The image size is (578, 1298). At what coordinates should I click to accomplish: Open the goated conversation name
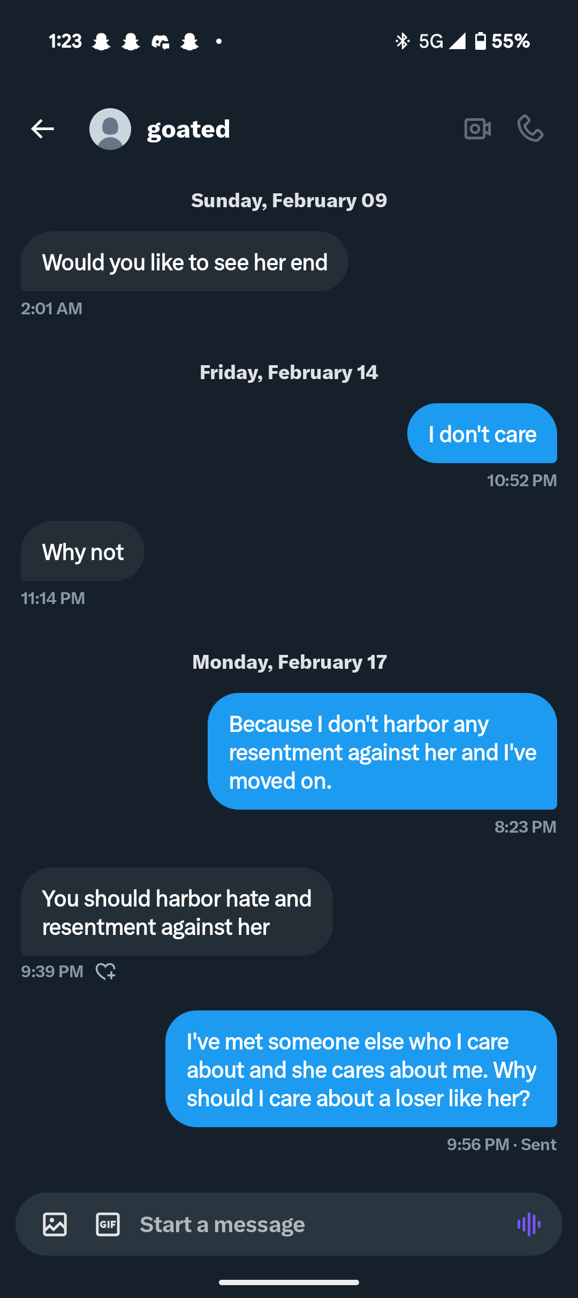[188, 130]
